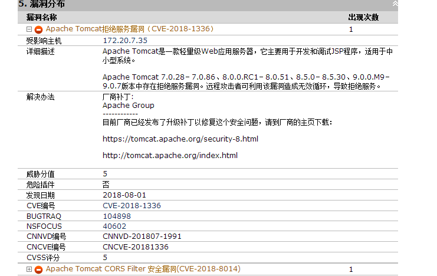Collapse the CVE-2018-1336 vulnerability row
The height and width of the screenshot is (276, 437).
29,29
